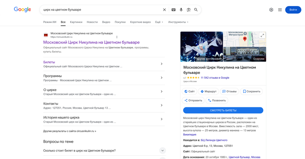
Task: Switch to Короткие видео tab
Action: (x=140, y=22)
